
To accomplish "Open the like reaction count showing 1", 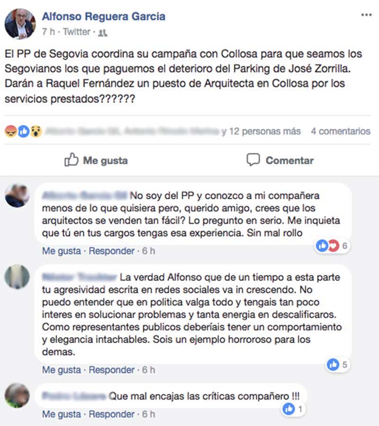I will pos(293,409).
